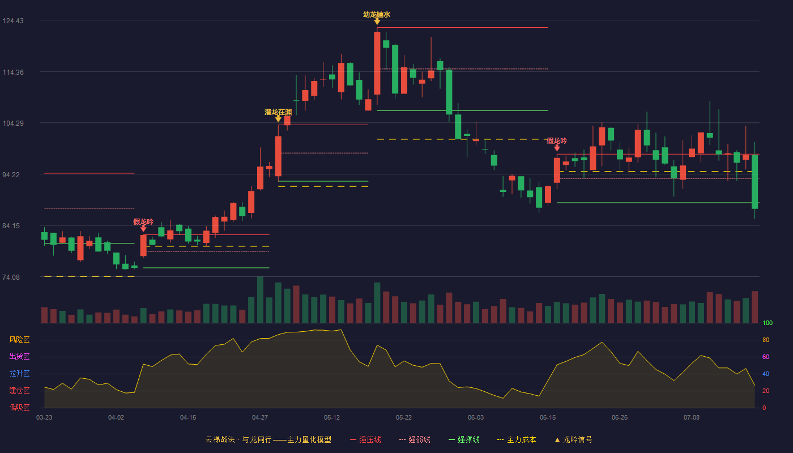Click the 06-26 date label
The width and height of the screenshot is (793, 453).
click(x=620, y=417)
